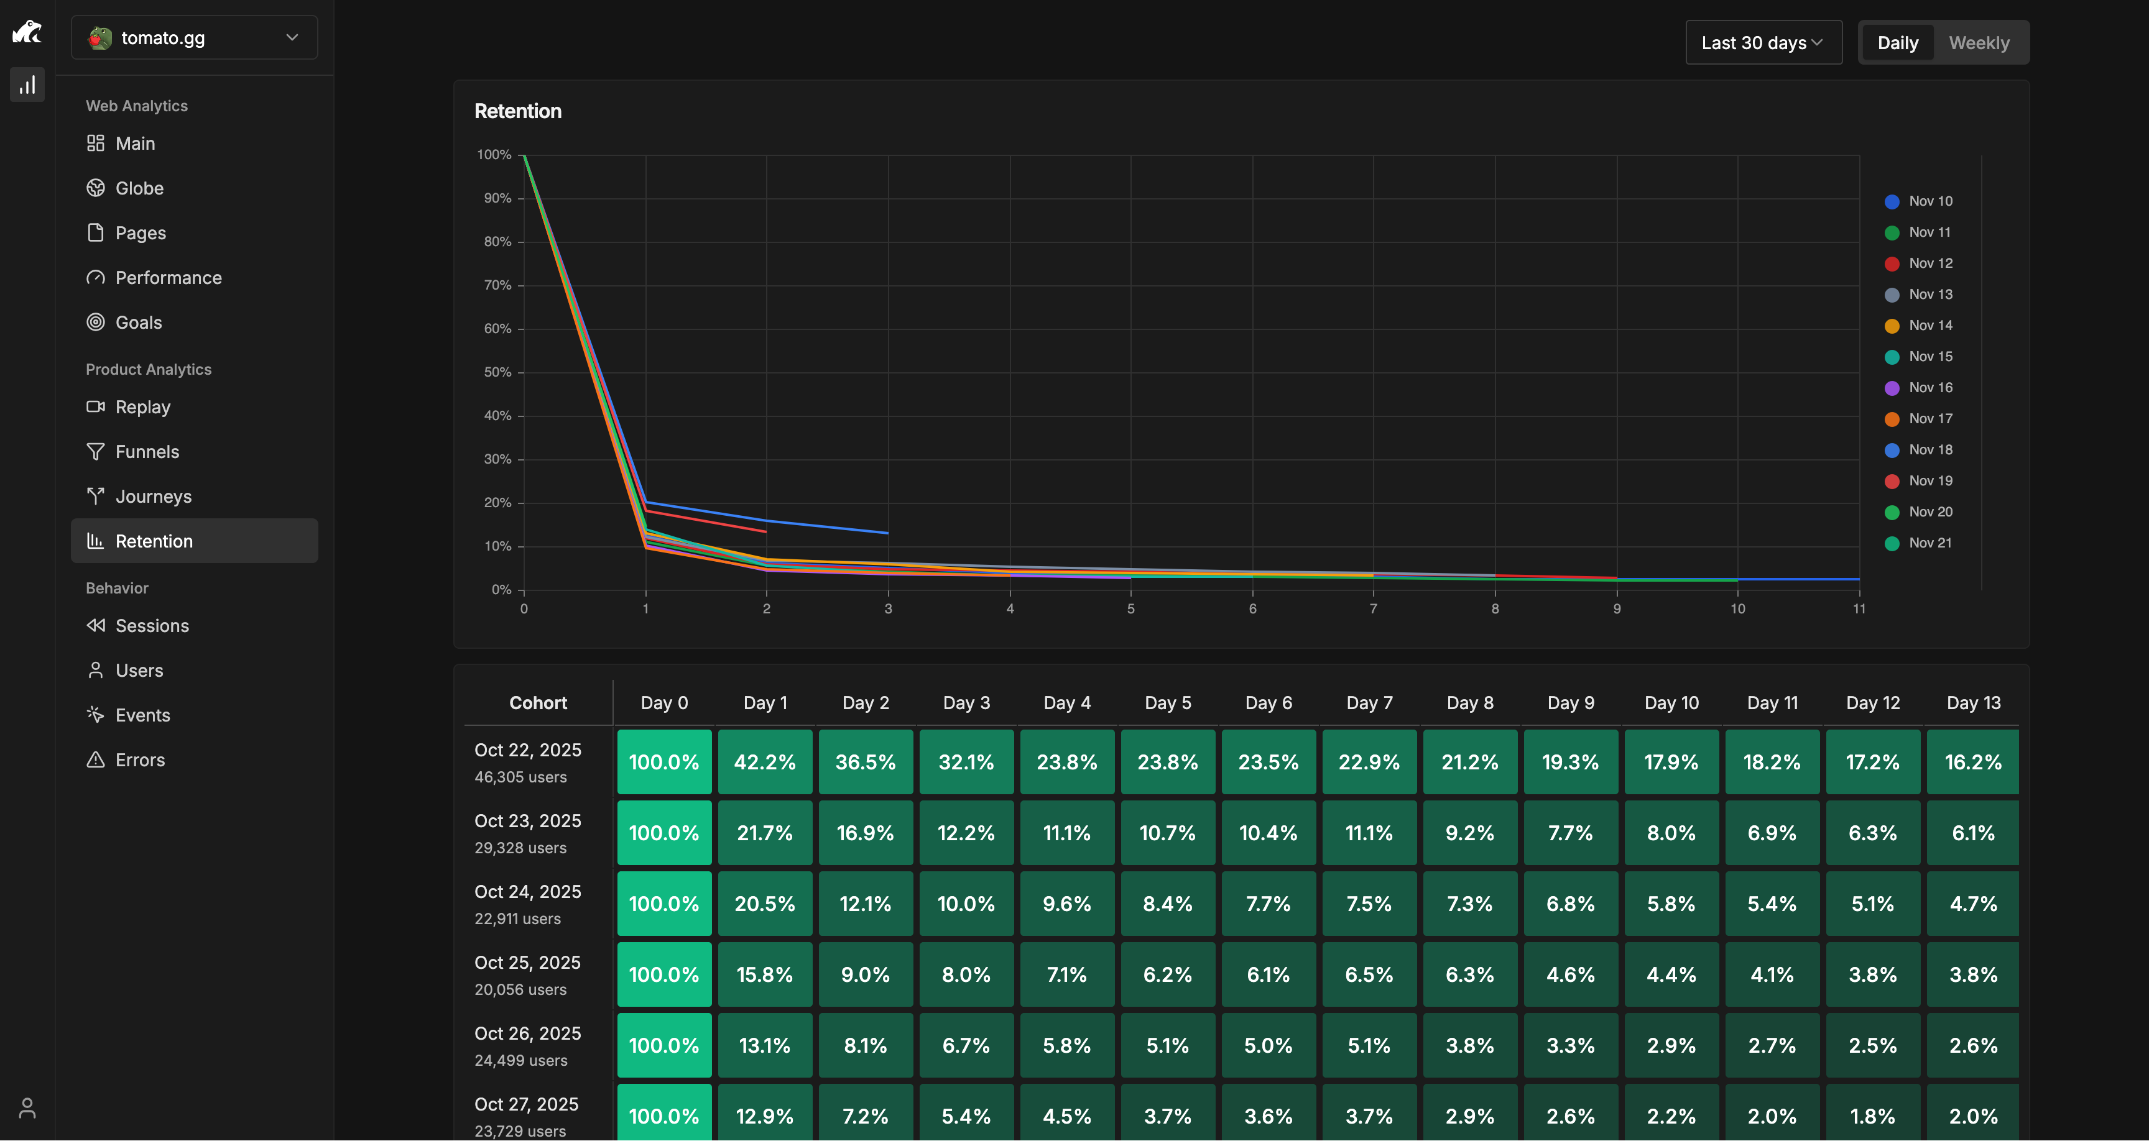The width and height of the screenshot is (2149, 1141).
Task: Open the profile icon at bottom left
Action: coord(27,1109)
